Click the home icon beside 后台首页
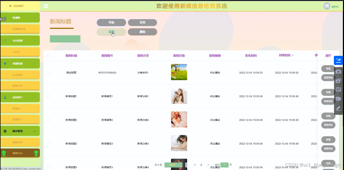The image size is (344, 170). (x=10, y=6)
